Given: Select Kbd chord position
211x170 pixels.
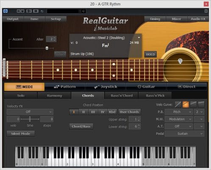Looking at the screenshot, I should [x=112, y=112].
